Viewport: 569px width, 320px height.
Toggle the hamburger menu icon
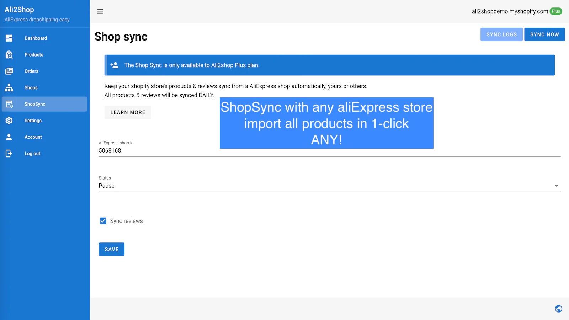[x=100, y=11]
